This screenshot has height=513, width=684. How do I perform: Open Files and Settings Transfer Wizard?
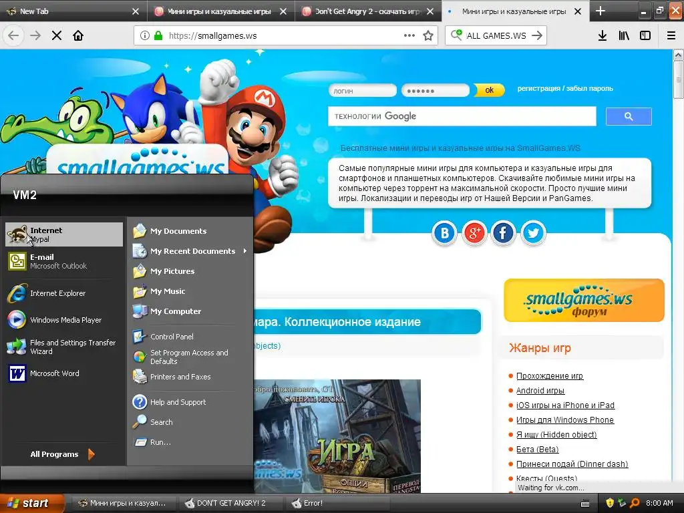tap(64, 347)
